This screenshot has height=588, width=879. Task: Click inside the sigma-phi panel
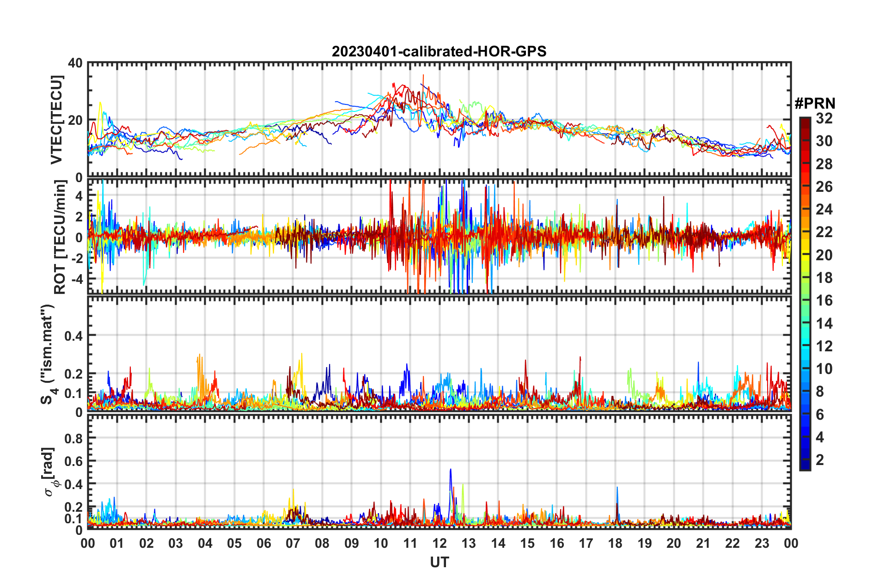point(439,472)
